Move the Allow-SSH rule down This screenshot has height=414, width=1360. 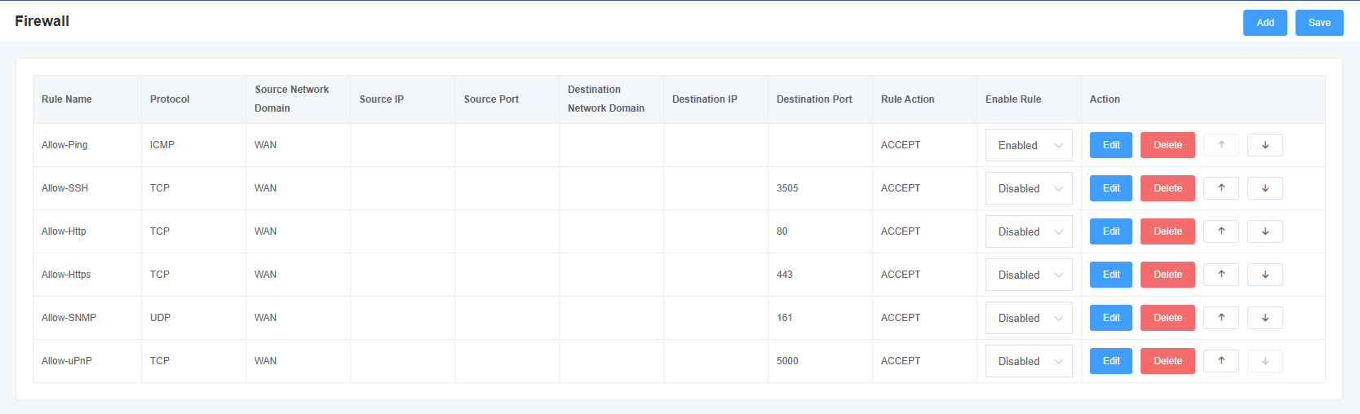[x=1265, y=188]
